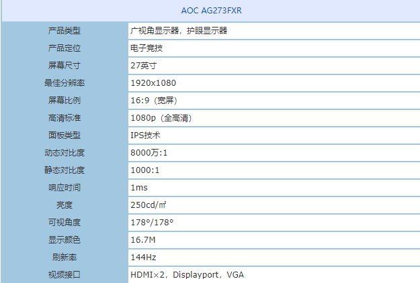
Task: Open the AOC AG273FXR product title link
Action: pyautogui.click(x=211, y=11)
